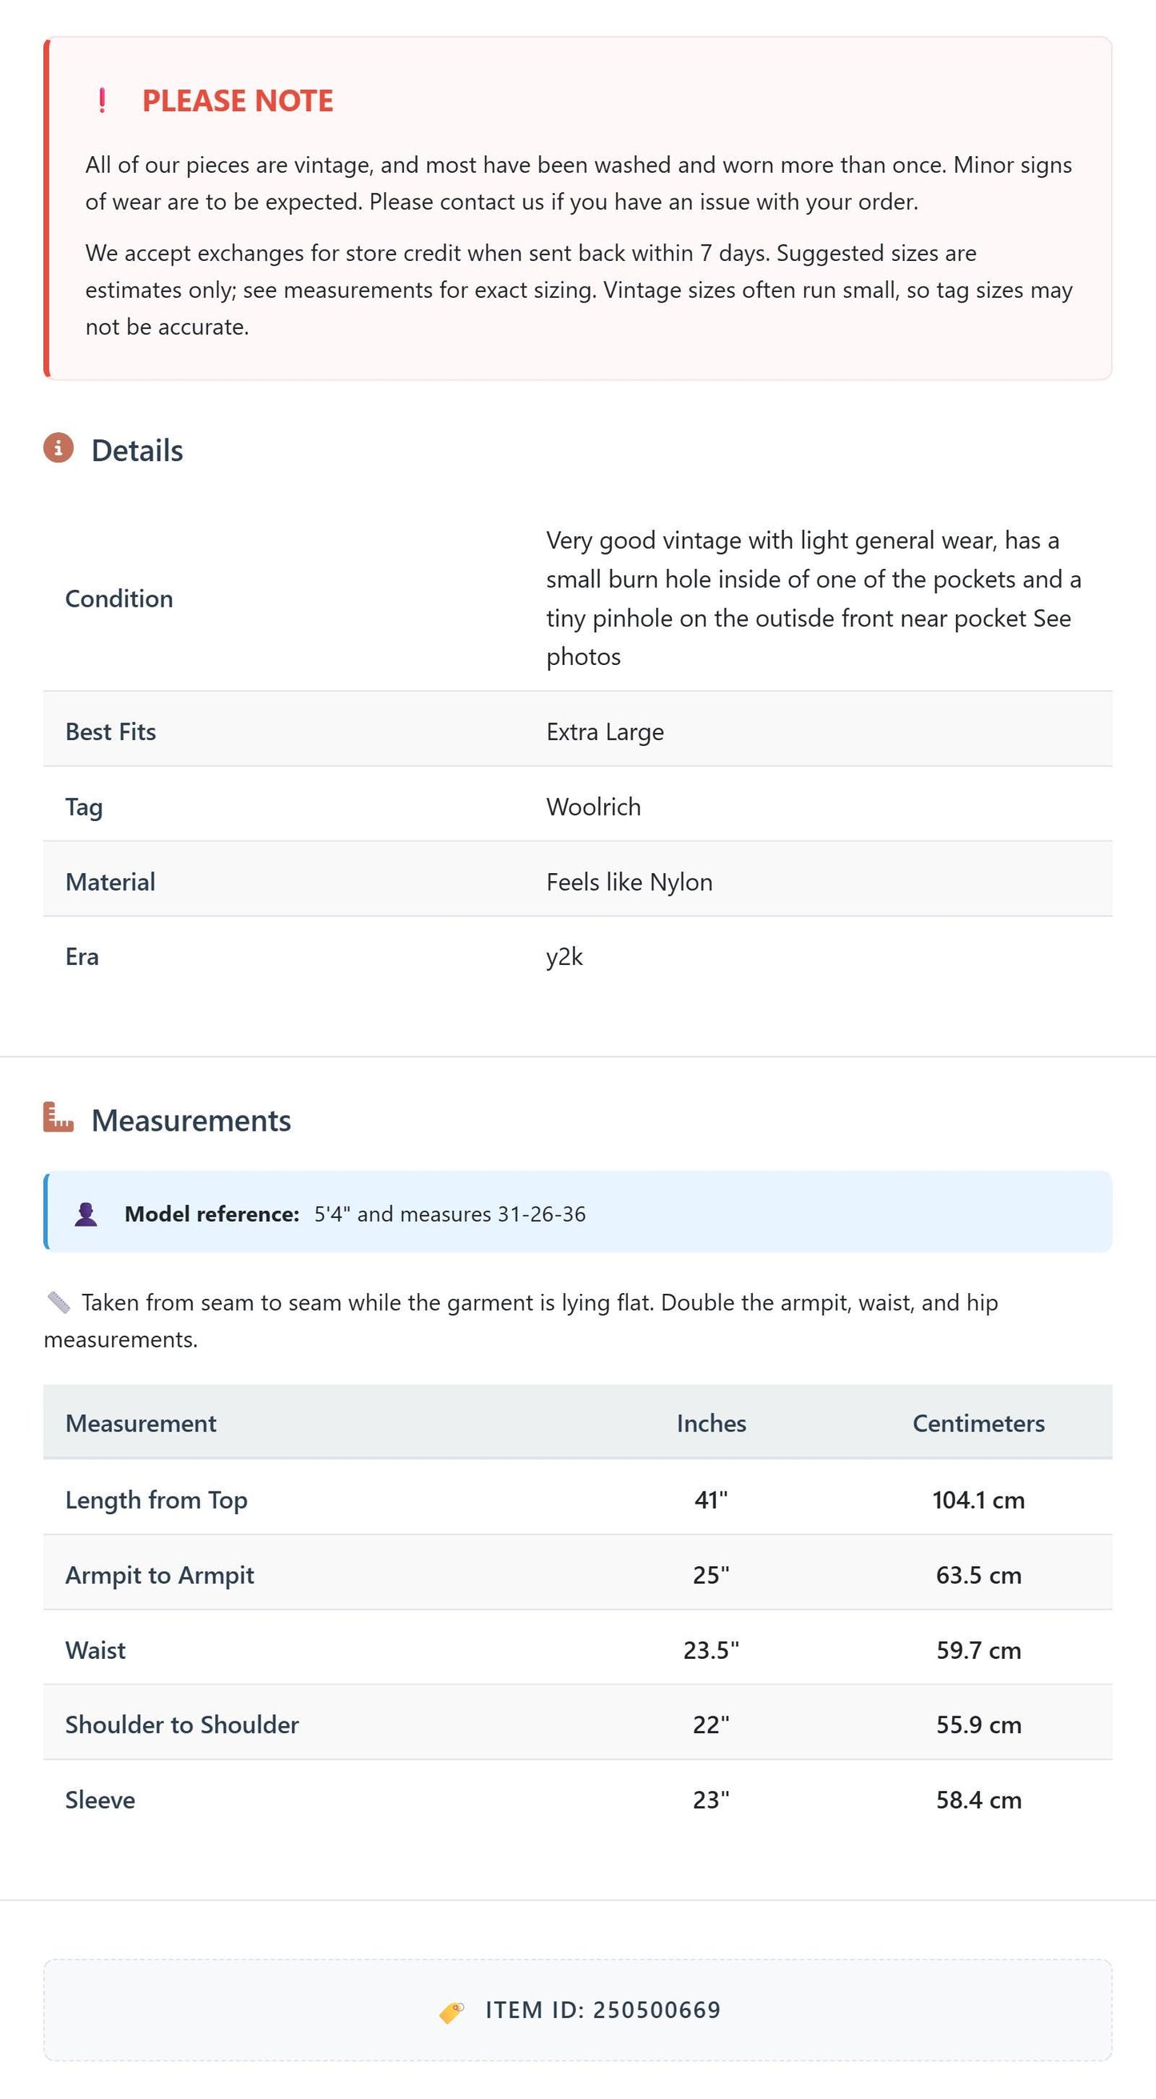This screenshot has height=2099, width=1156.
Task: Click the small ruler emoji icon
Action: 58,1302
